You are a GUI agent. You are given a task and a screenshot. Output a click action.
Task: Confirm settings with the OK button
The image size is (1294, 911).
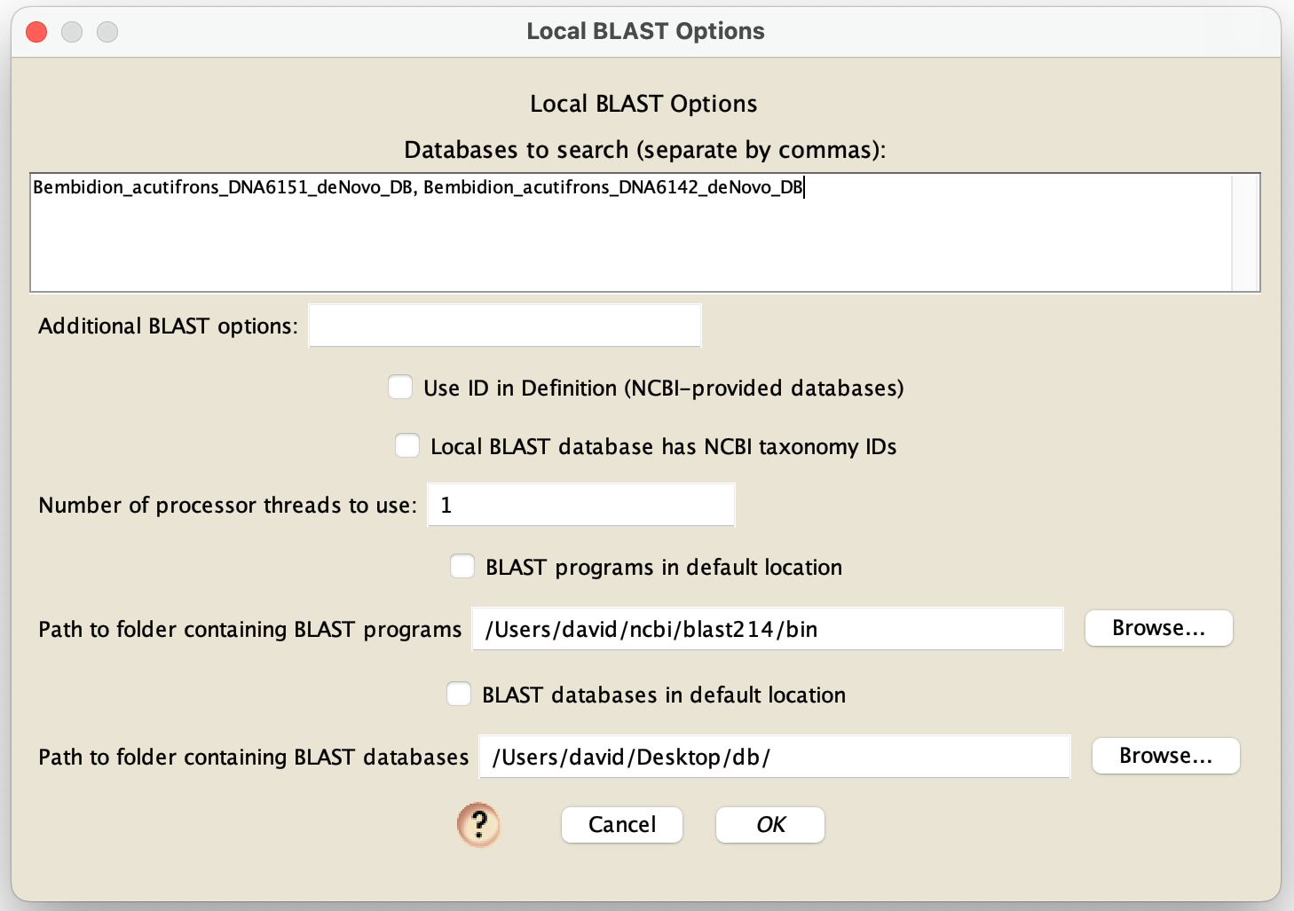click(770, 825)
